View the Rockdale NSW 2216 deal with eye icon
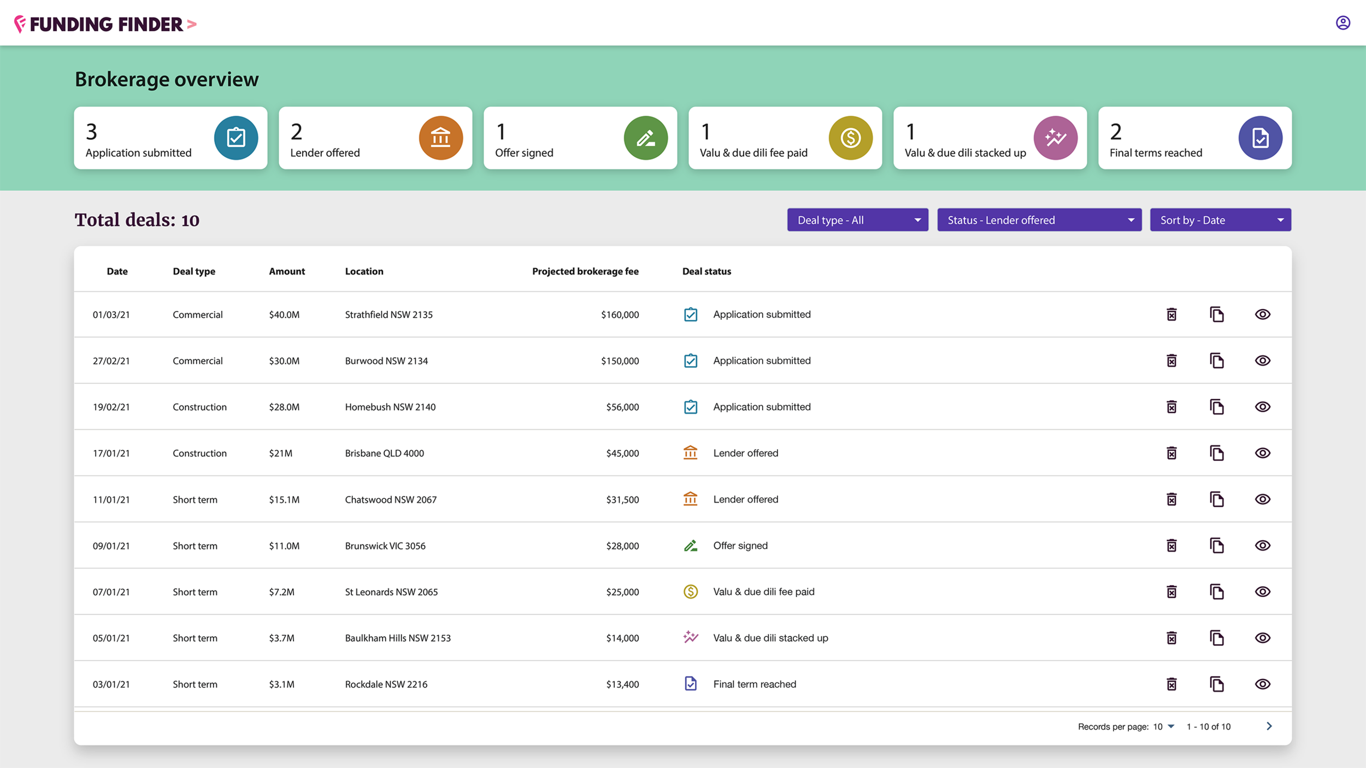This screenshot has width=1366, height=768. tap(1262, 684)
